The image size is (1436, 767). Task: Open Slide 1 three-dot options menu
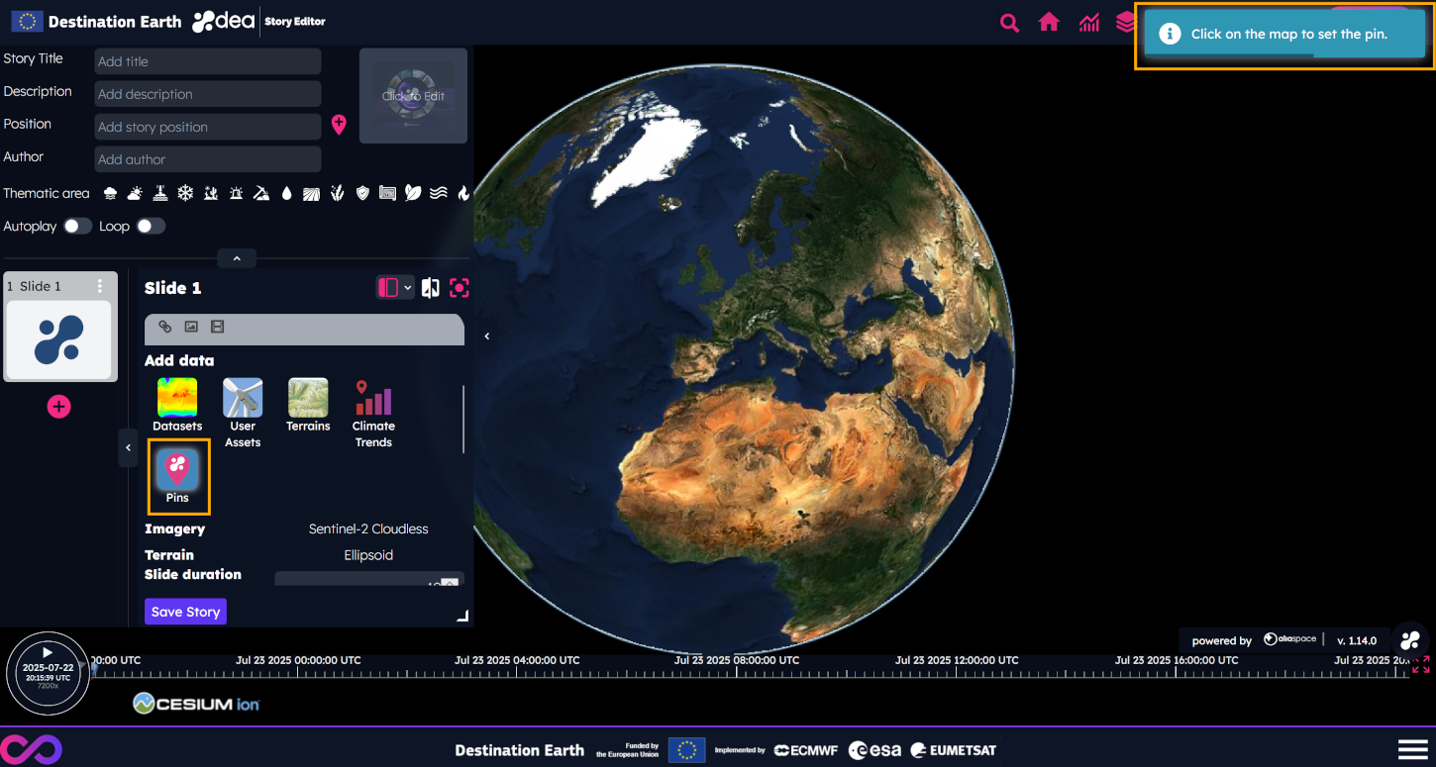pyautogui.click(x=100, y=286)
